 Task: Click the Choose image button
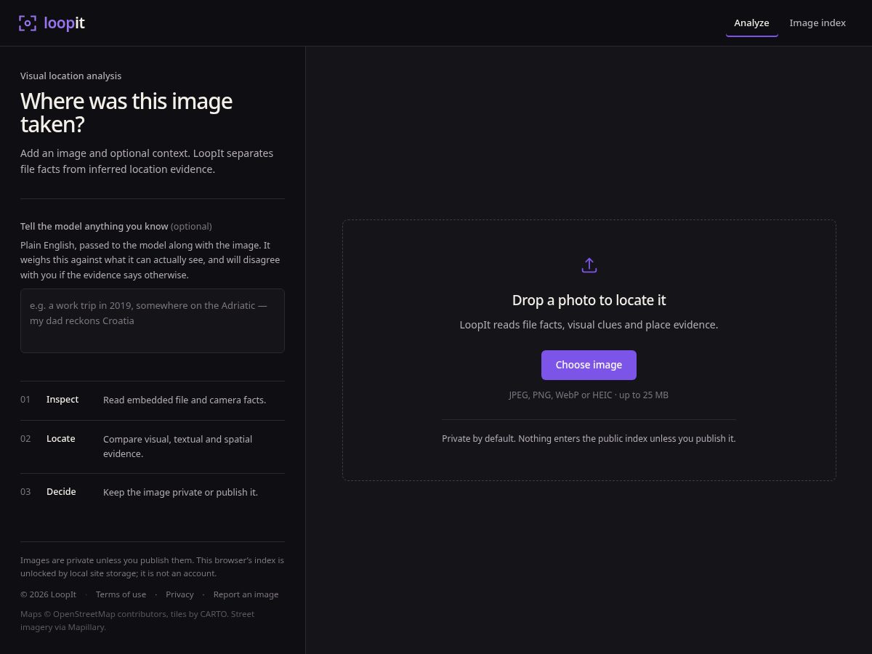point(589,365)
